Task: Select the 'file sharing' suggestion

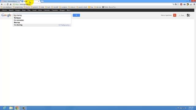Action: (42, 25)
